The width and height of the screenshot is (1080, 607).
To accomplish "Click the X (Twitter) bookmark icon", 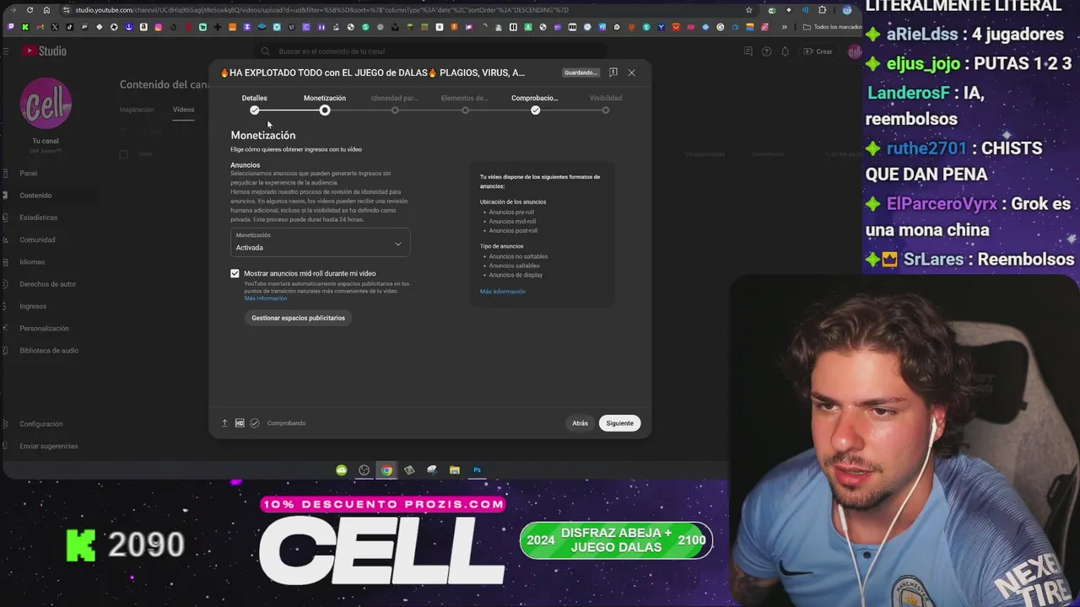I will (55, 27).
